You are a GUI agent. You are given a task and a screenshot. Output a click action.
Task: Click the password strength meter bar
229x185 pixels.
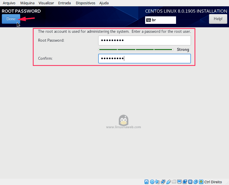click(x=136, y=49)
